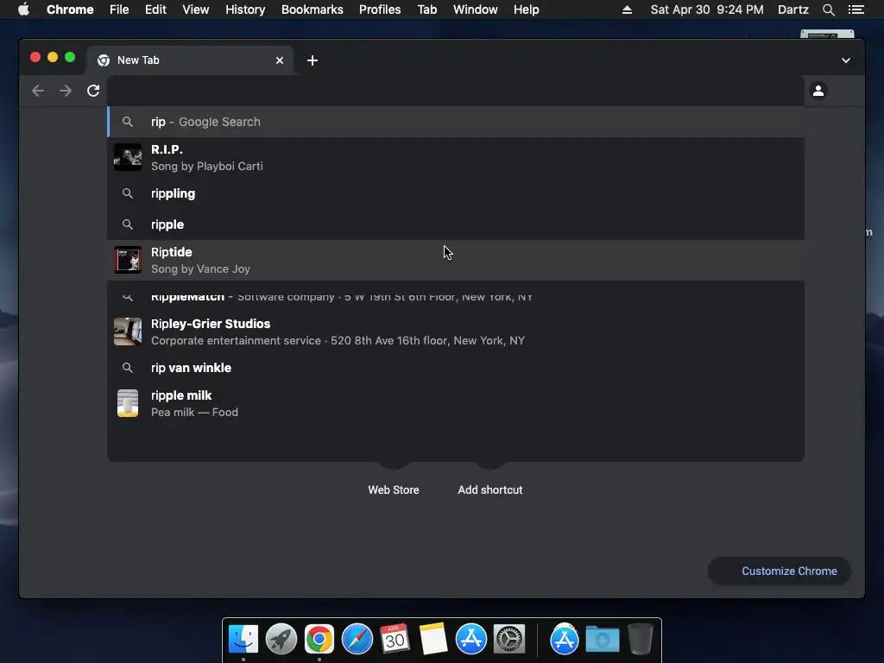Open Spotlight search in menu bar
The width and height of the screenshot is (884, 663).
click(x=828, y=9)
